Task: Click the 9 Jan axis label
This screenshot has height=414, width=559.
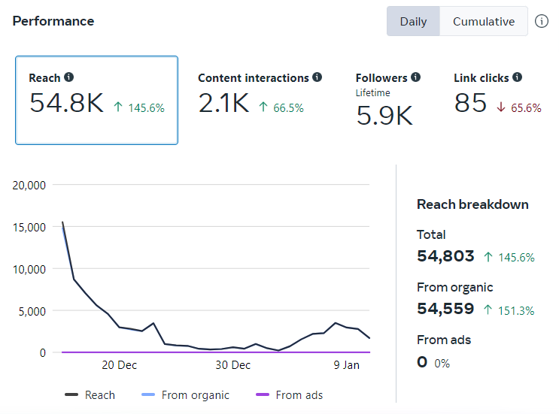Action: [x=346, y=365]
